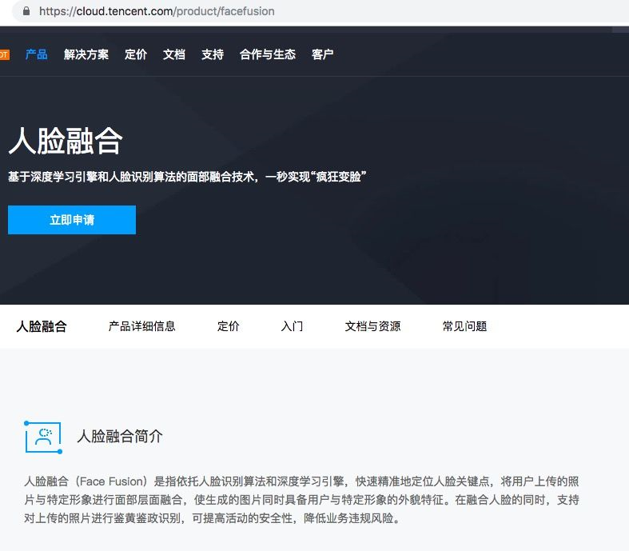Viewport: 629px width, 551px height.
Task: Select 客户 in the top navigation
Action: (x=323, y=54)
